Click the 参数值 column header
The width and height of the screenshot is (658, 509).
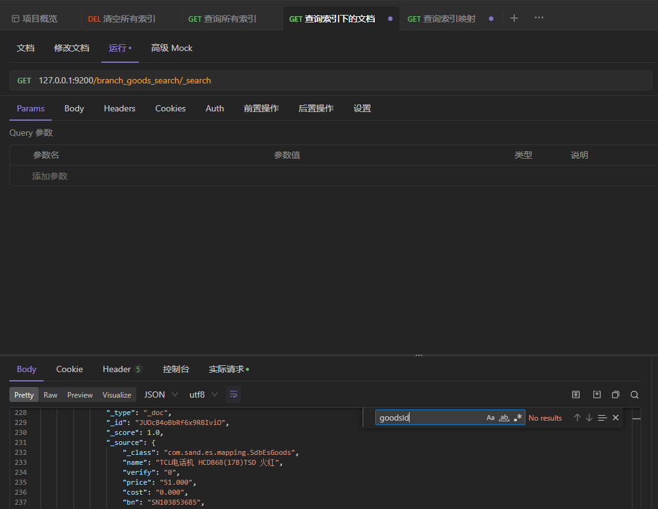287,156
